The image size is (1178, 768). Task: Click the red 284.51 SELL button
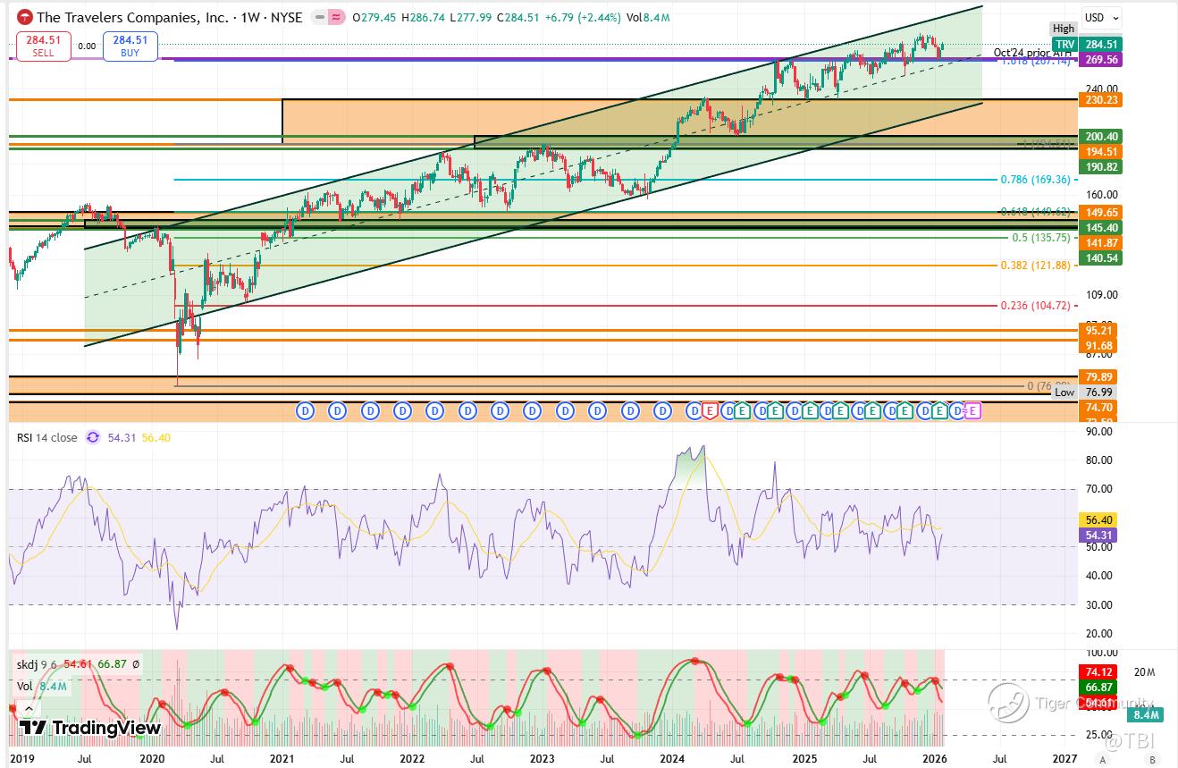click(x=43, y=46)
